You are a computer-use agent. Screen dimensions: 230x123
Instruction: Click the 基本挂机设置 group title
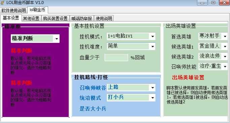(x=89, y=26)
